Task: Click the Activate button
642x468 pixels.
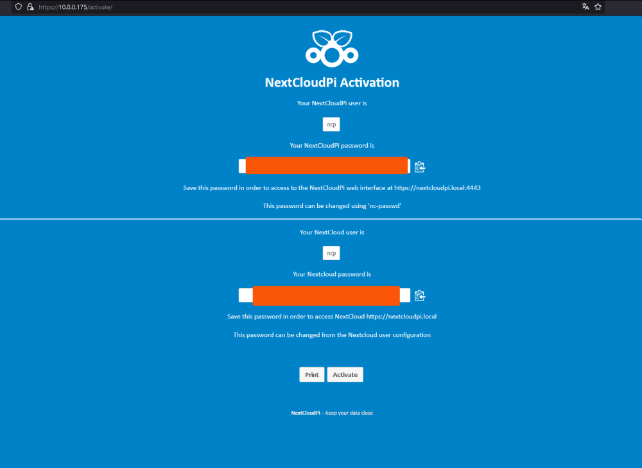Action: click(345, 375)
